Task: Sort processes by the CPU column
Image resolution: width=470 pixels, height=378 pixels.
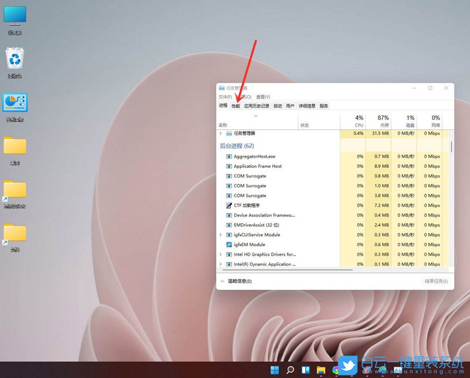Action: coord(358,121)
